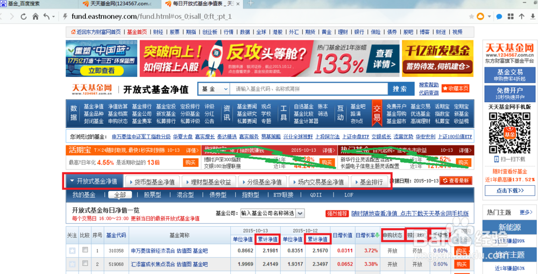Focus the fund code search input field
The height and width of the screenshot is (274, 538).
(x=309, y=89)
